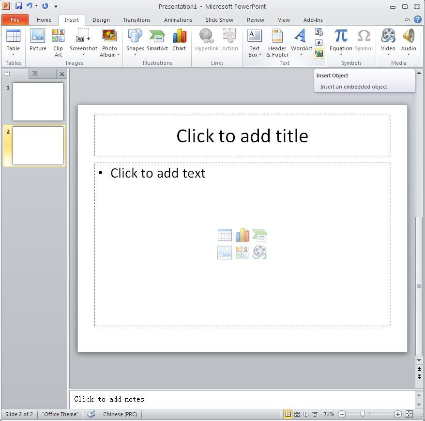Click the Fit slide to window button
This screenshot has width=425, height=421.
(x=409, y=414)
